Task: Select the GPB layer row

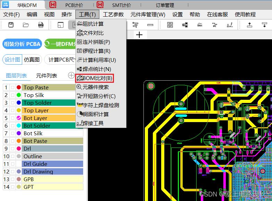Action: pyautogui.click(x=43, y=179)
